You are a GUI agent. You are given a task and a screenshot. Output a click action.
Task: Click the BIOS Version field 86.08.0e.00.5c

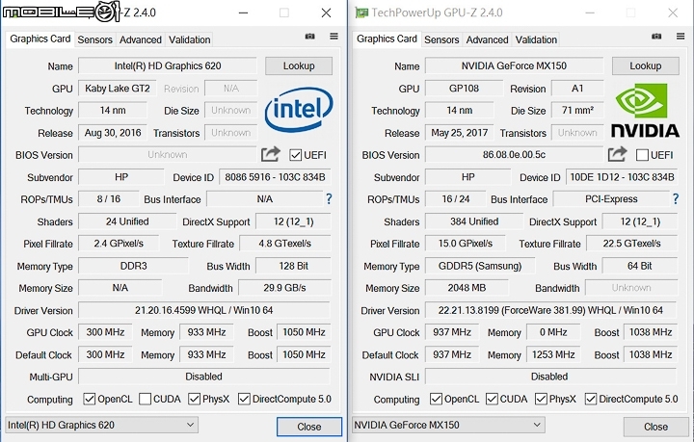point(514,155)
